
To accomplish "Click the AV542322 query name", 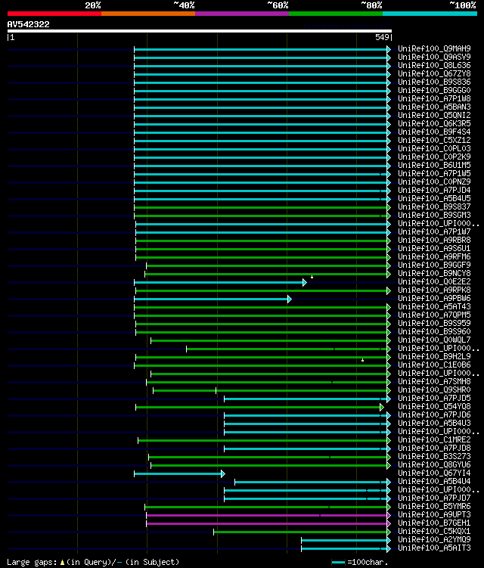I will pos(28,24).
